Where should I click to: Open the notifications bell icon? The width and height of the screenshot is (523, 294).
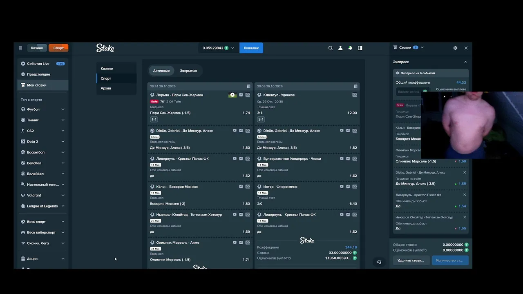pos(350,48)
